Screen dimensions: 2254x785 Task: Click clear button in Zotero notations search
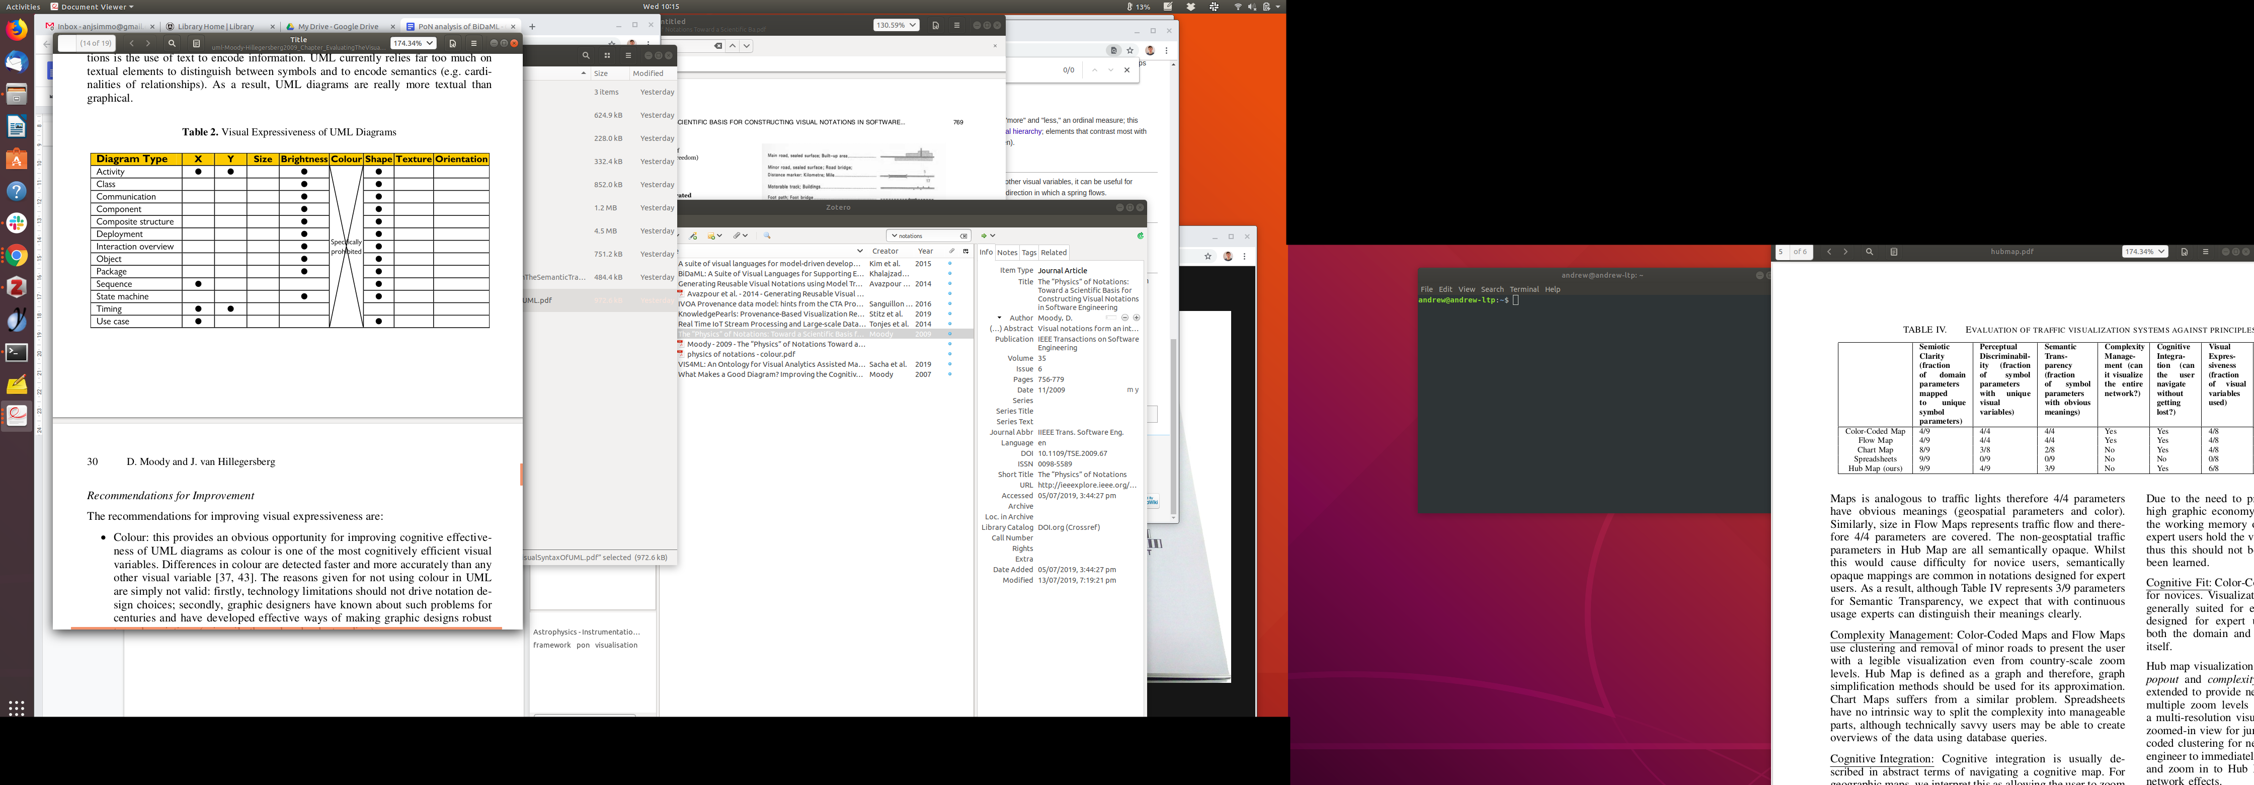pos(963,235)
